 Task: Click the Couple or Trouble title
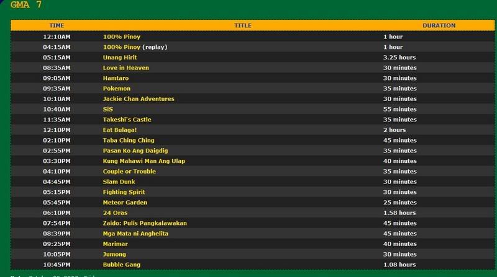[x=129, y=172]
